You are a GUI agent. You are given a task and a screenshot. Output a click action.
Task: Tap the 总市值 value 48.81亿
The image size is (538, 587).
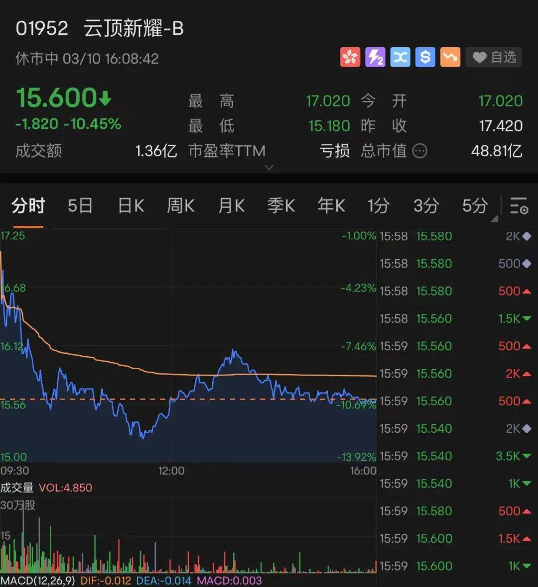(497, 151)
